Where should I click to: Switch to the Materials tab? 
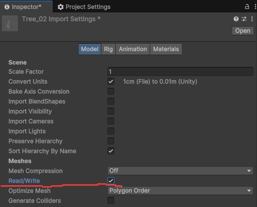tap(166, 49)
